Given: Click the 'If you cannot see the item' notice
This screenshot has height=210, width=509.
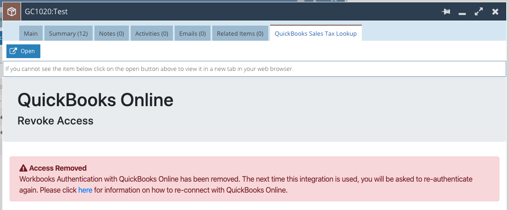Looking at the screenshot, I should click(254, 69).
